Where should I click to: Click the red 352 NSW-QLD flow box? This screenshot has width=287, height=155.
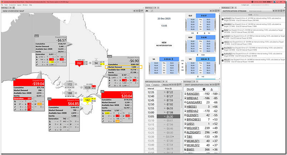pos(79,63)
